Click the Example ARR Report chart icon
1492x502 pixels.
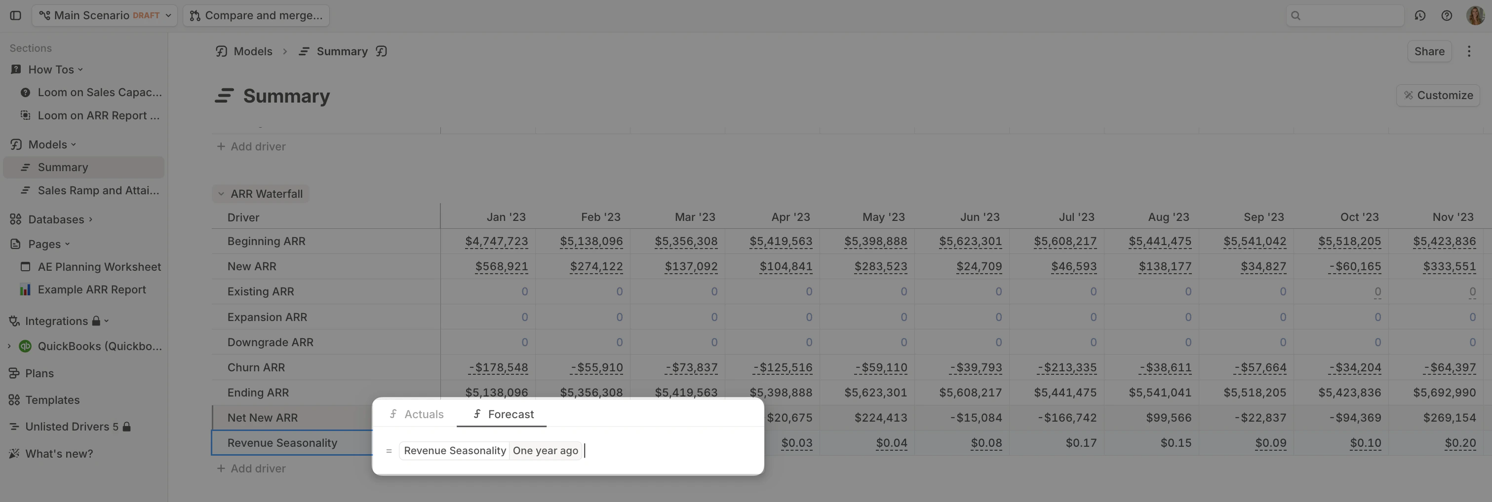(x=25, y=290)
